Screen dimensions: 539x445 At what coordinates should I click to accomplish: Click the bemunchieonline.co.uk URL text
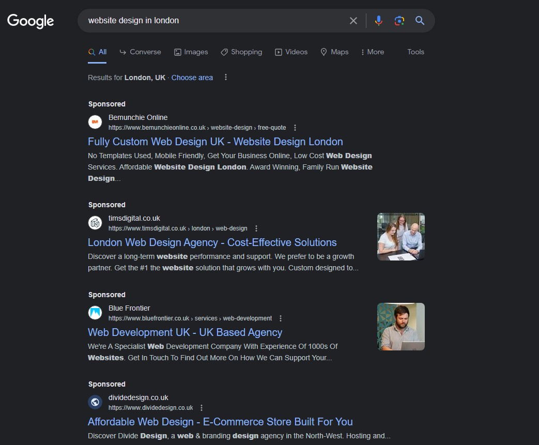(197, 128)
